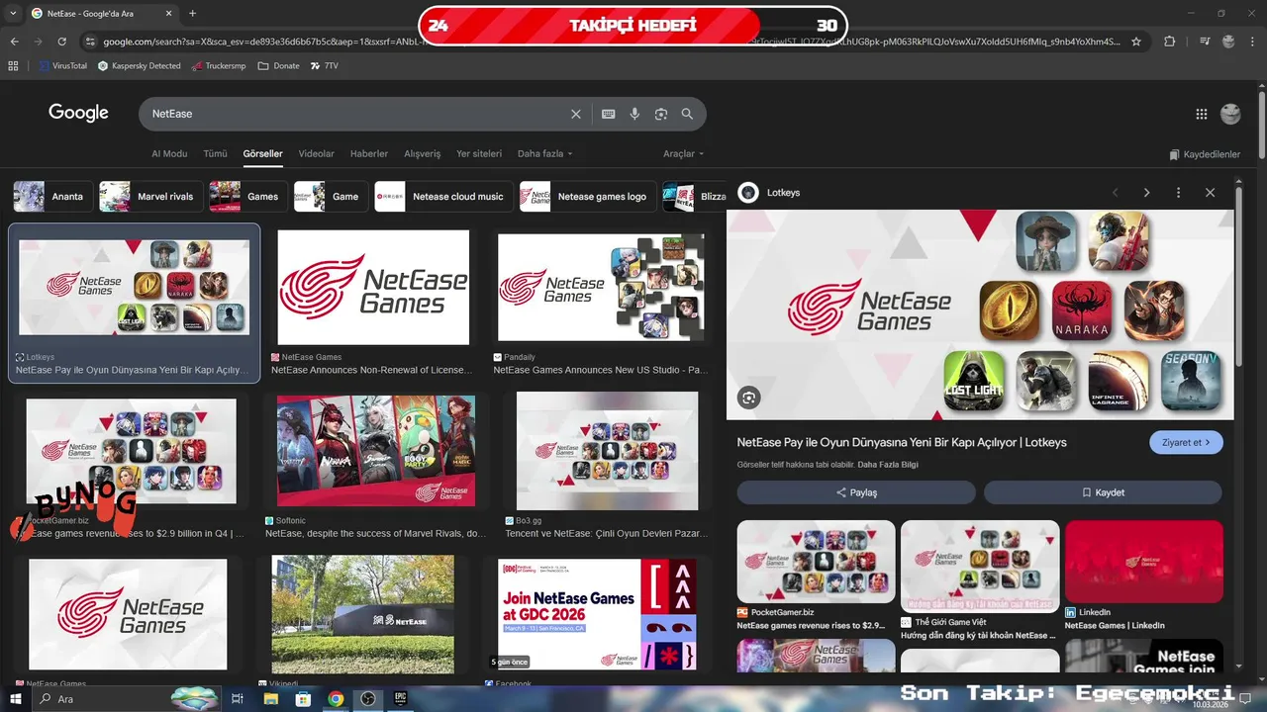Viewport: 1267px width, 712px height.
Task: Open File Explorer from the taskbar
Action: (270, 698)
